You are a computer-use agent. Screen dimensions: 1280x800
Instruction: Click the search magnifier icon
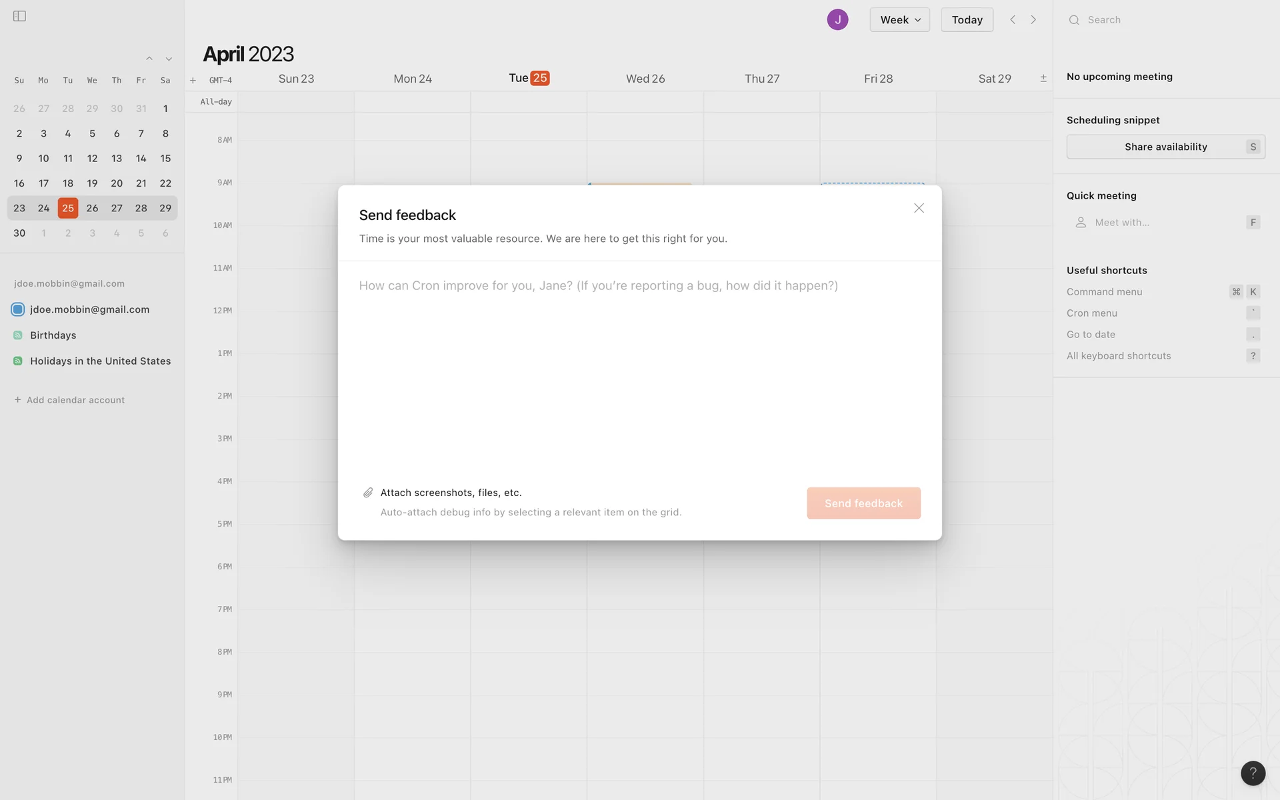click(1074, 20)
